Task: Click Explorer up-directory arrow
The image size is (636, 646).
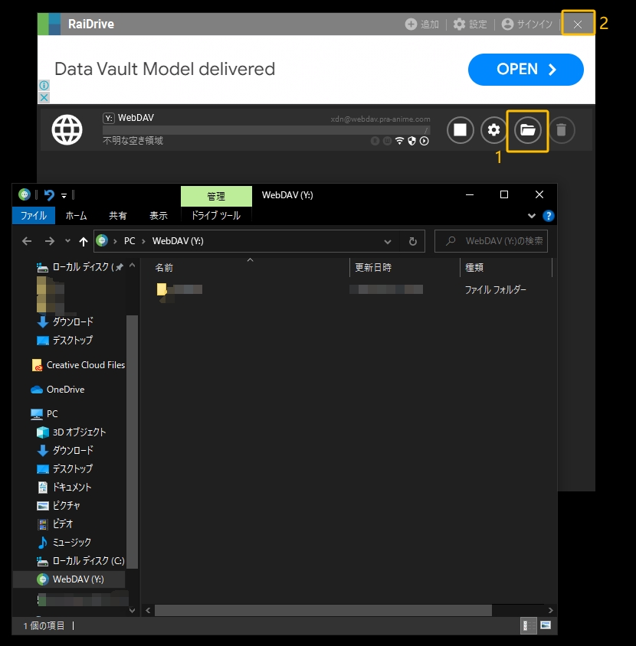Action: click(x=84, y=241)
